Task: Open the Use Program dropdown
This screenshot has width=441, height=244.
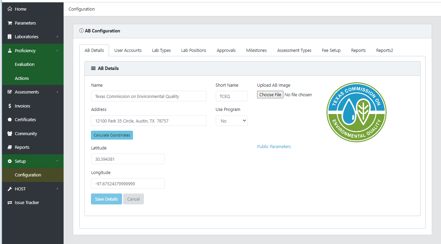Action: pyautogui.click(x=232, y=121)
